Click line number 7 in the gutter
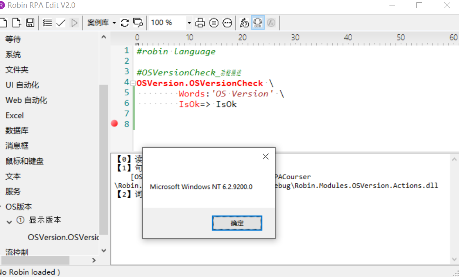Image resolution: width=459 pixels, height=277 pixels. coord(126,113)
